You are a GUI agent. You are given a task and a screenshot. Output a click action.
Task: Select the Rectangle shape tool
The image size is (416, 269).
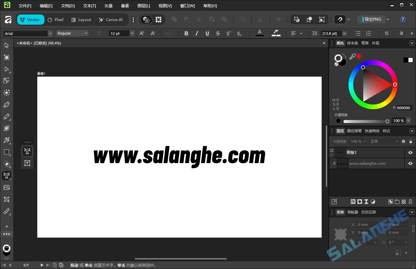(x=7, y=152)
